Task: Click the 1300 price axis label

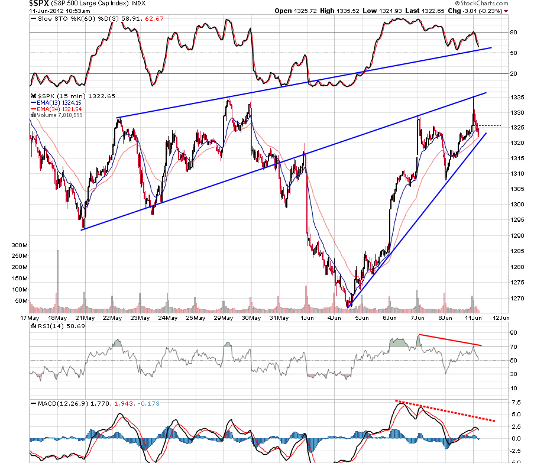Action: point(517,204)
